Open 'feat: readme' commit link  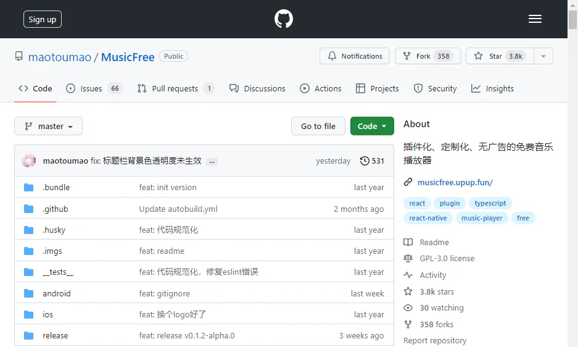(162, 251)
